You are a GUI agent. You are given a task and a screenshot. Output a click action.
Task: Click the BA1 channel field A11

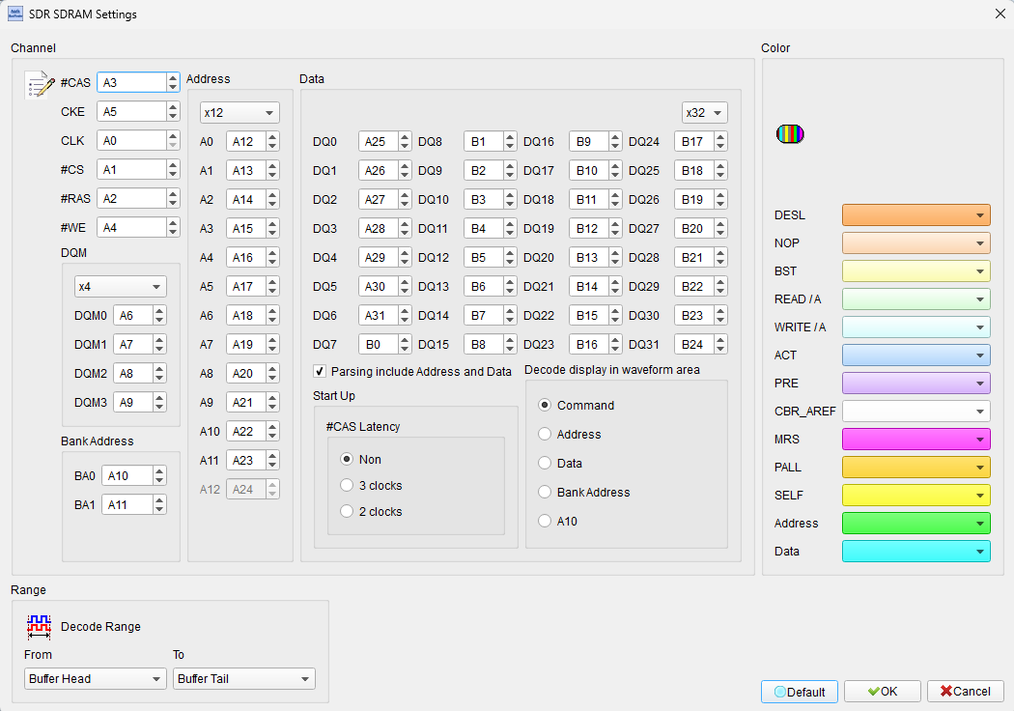tap(127, 505)
